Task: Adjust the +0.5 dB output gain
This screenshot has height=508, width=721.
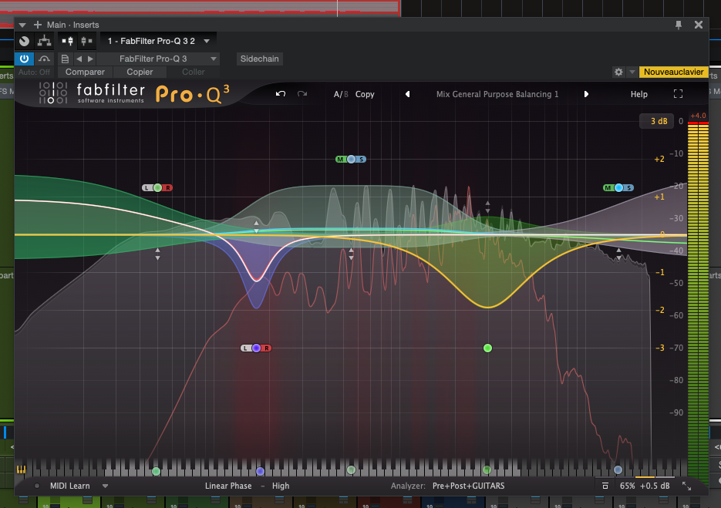Action: (655, 486)
